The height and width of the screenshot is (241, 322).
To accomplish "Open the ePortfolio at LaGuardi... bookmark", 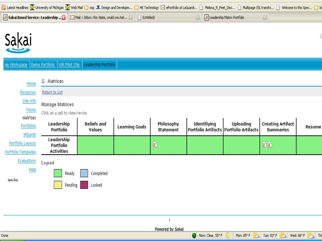I will (179, 8).
